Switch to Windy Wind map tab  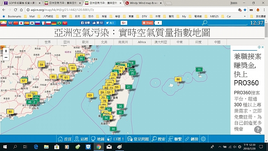coord(144,3)
